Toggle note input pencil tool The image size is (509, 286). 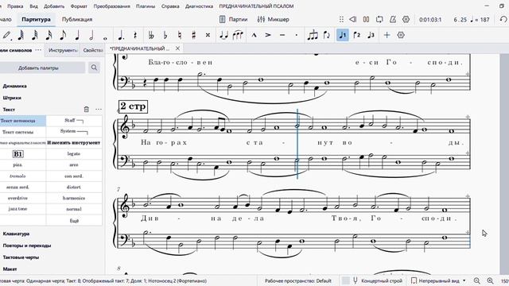point(7,35)
